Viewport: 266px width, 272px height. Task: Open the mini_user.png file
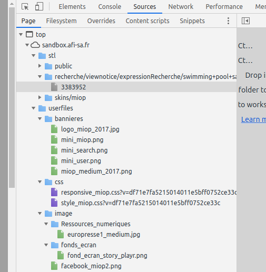[x=81, y=161]
